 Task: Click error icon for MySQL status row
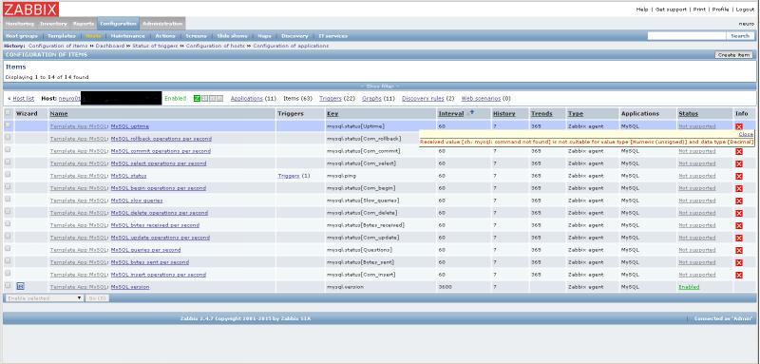[739, 176]
